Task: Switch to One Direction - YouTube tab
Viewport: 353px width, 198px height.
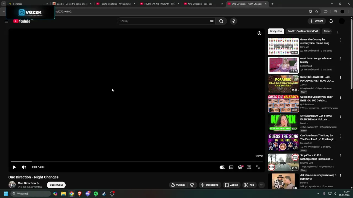Action: [204, 4]
